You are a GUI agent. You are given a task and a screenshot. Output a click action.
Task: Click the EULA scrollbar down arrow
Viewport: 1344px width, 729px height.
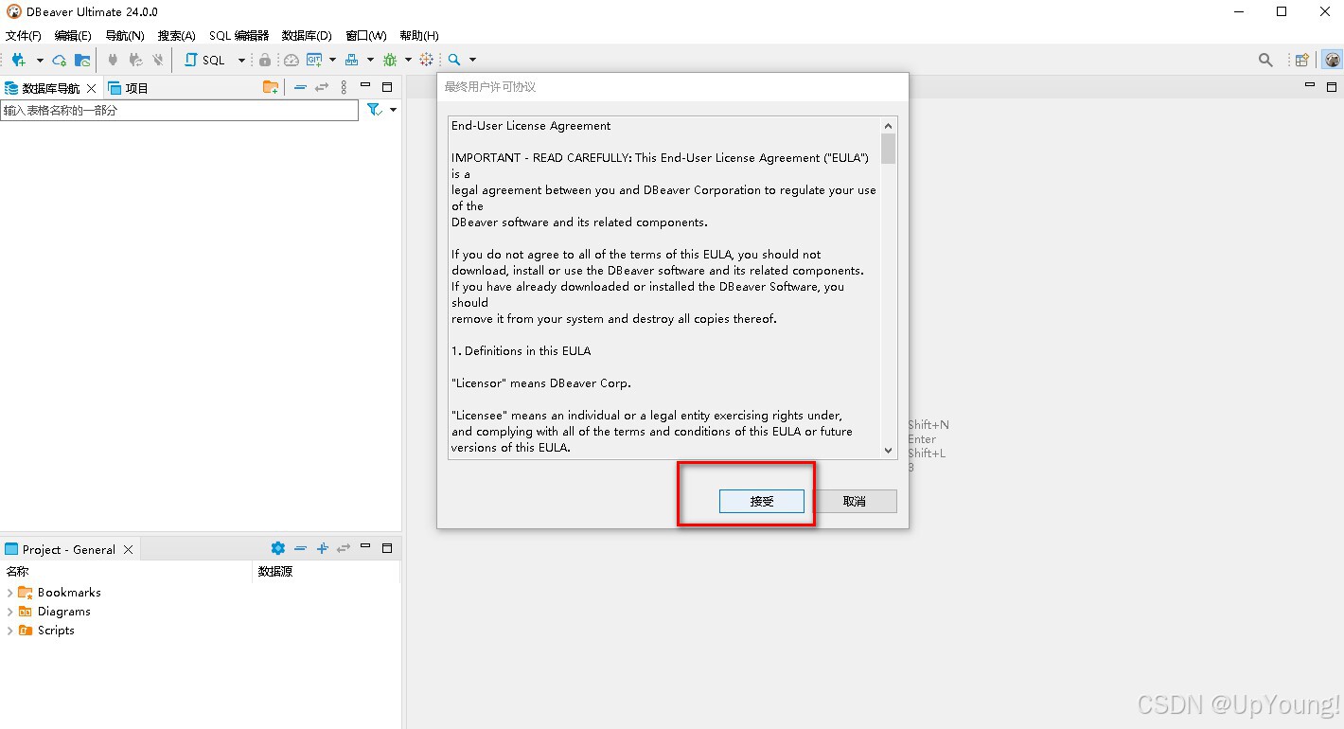click(888, 451)
